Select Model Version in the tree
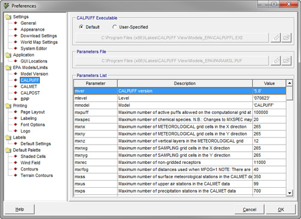Image resolution: width=301 pixels, height=219 pixels. (x=34, y=74)
